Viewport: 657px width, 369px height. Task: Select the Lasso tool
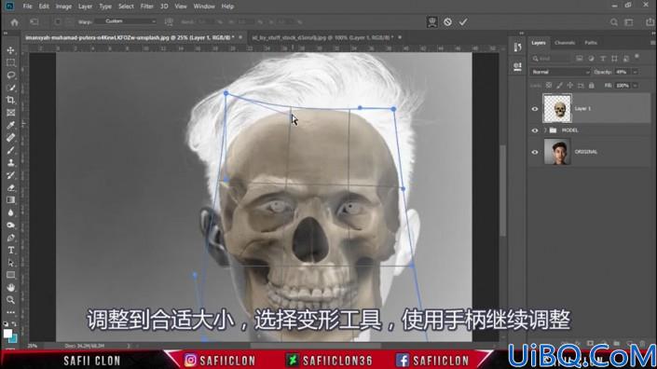tap(11, 75)
